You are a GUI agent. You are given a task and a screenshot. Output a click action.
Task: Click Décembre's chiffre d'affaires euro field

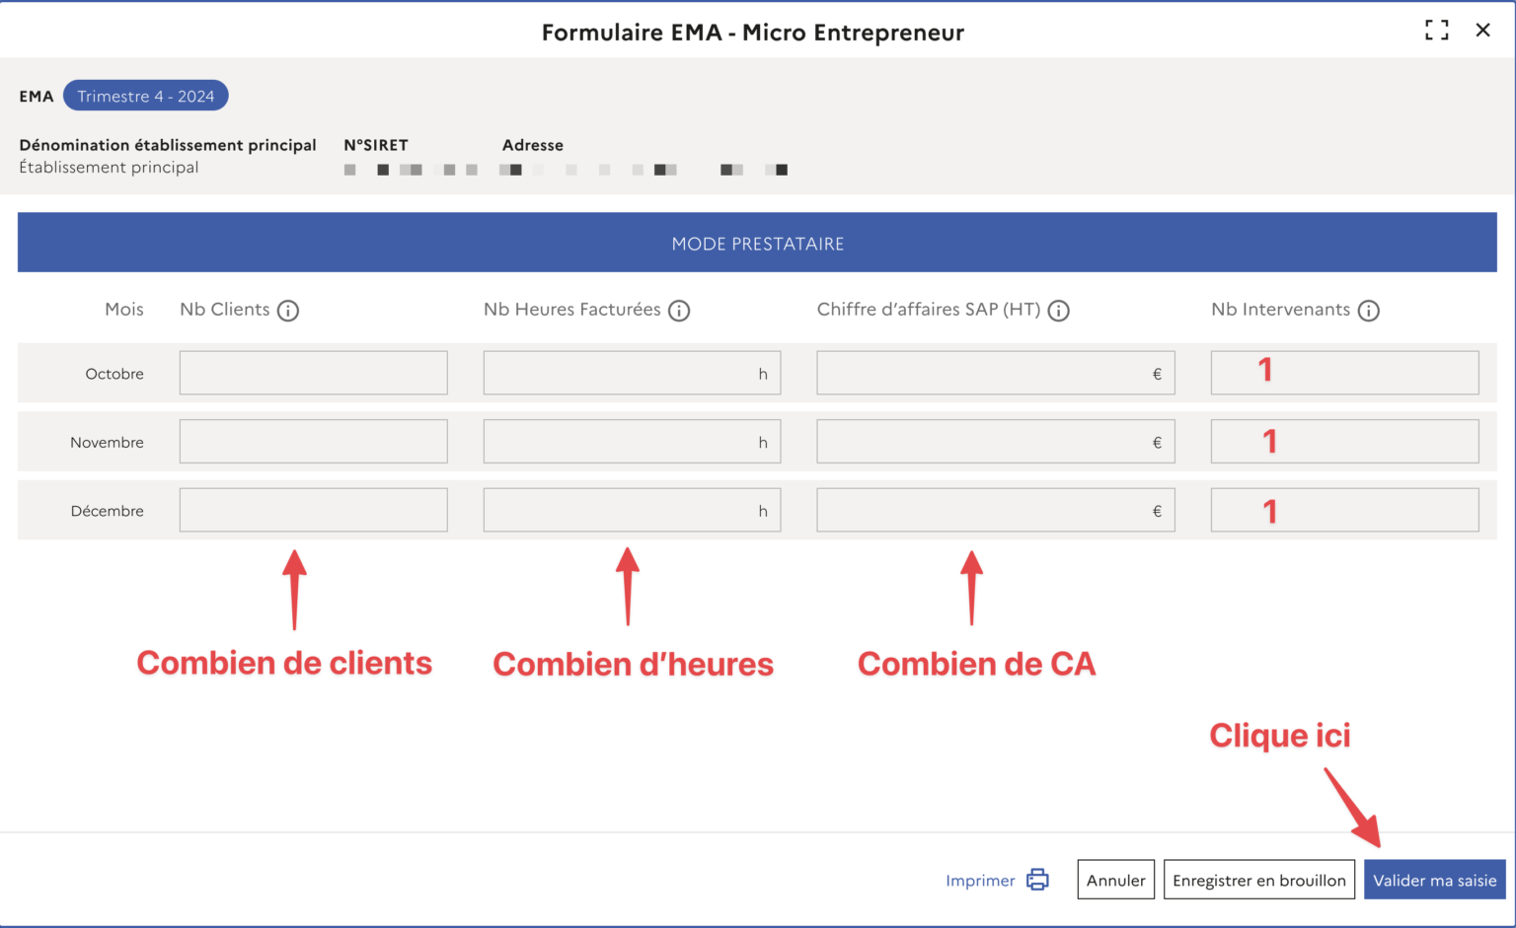[995, 509]
